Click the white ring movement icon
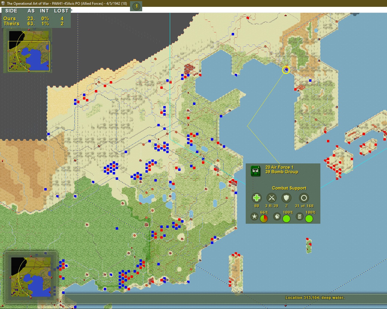 tap(304, 198)
